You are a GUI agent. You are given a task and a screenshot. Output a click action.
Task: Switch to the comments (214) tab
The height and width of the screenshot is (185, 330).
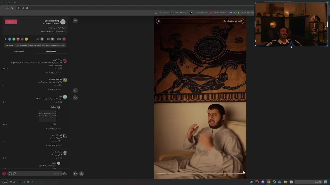click(51, 51)
